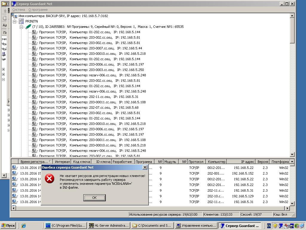Screen dimensions: 306x230
Task: Open the Система menu
Action: pos(19,10)
